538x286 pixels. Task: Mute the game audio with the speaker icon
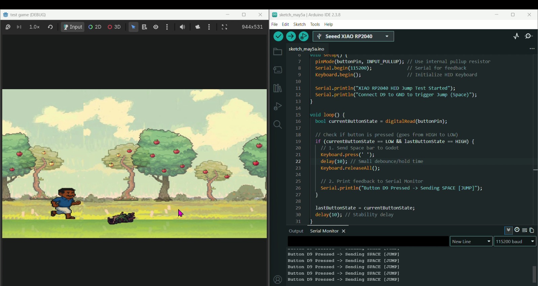[x=182, y=27]
